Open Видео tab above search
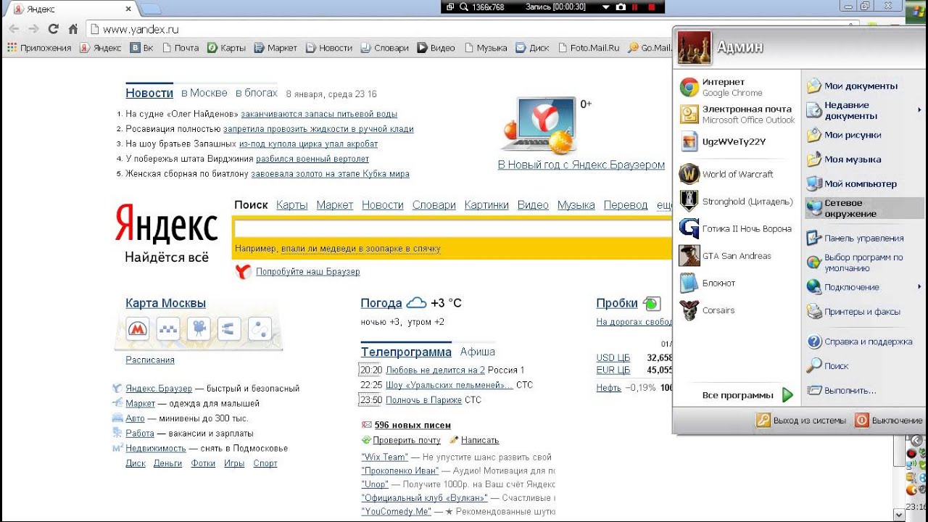Screen dimensions: 928x522 pyautogui.click(x=533, y=205)
